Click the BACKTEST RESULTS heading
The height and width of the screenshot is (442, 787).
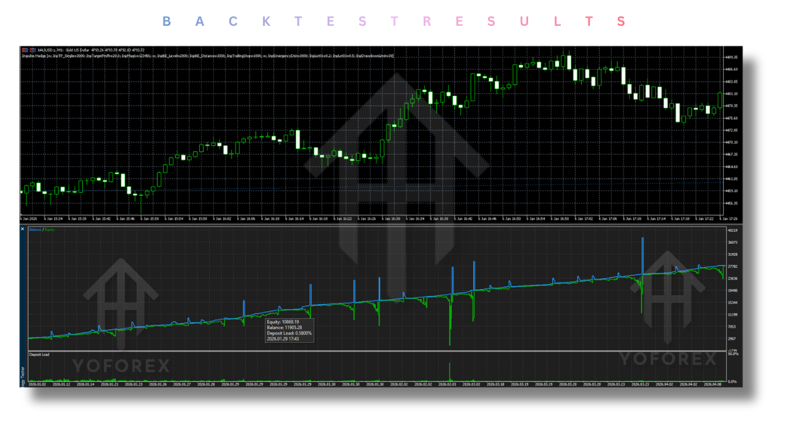[393, 21]
